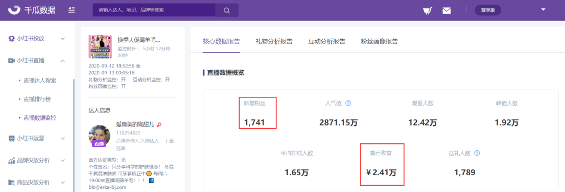Select the 新增粉丝 value 1,741
The height and width of the screenshot is (192, 565).
[254, 122]
